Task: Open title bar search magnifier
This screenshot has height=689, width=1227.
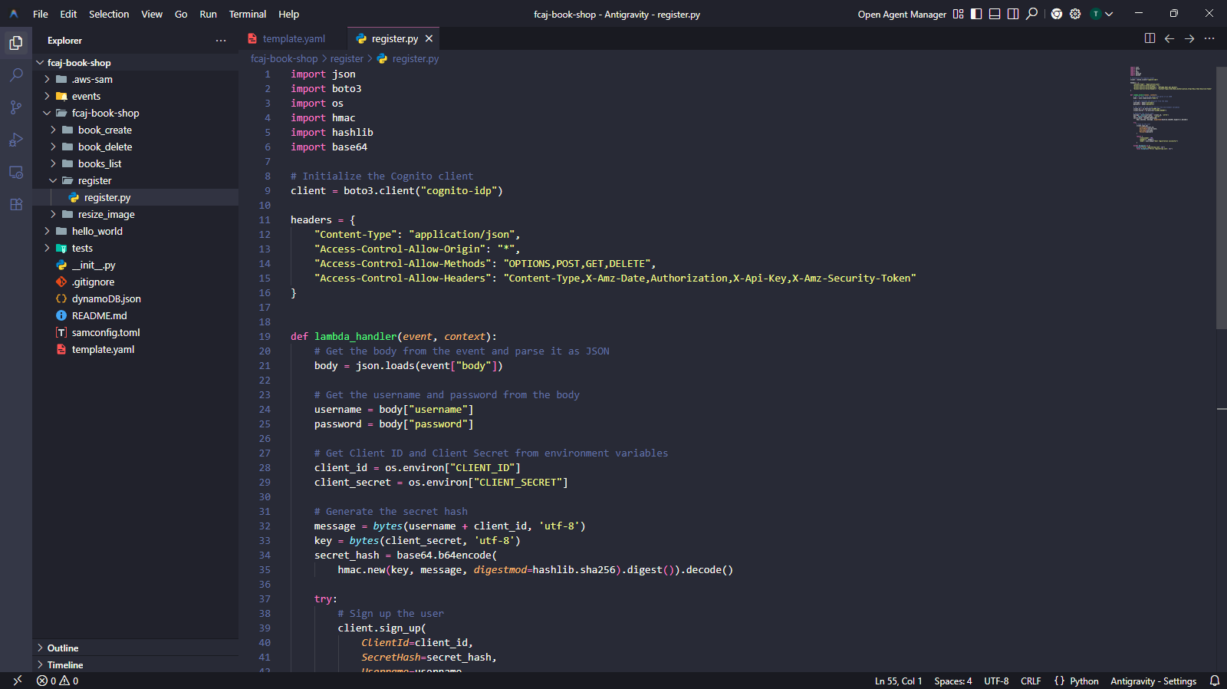Action: (x=1032, y=14)
